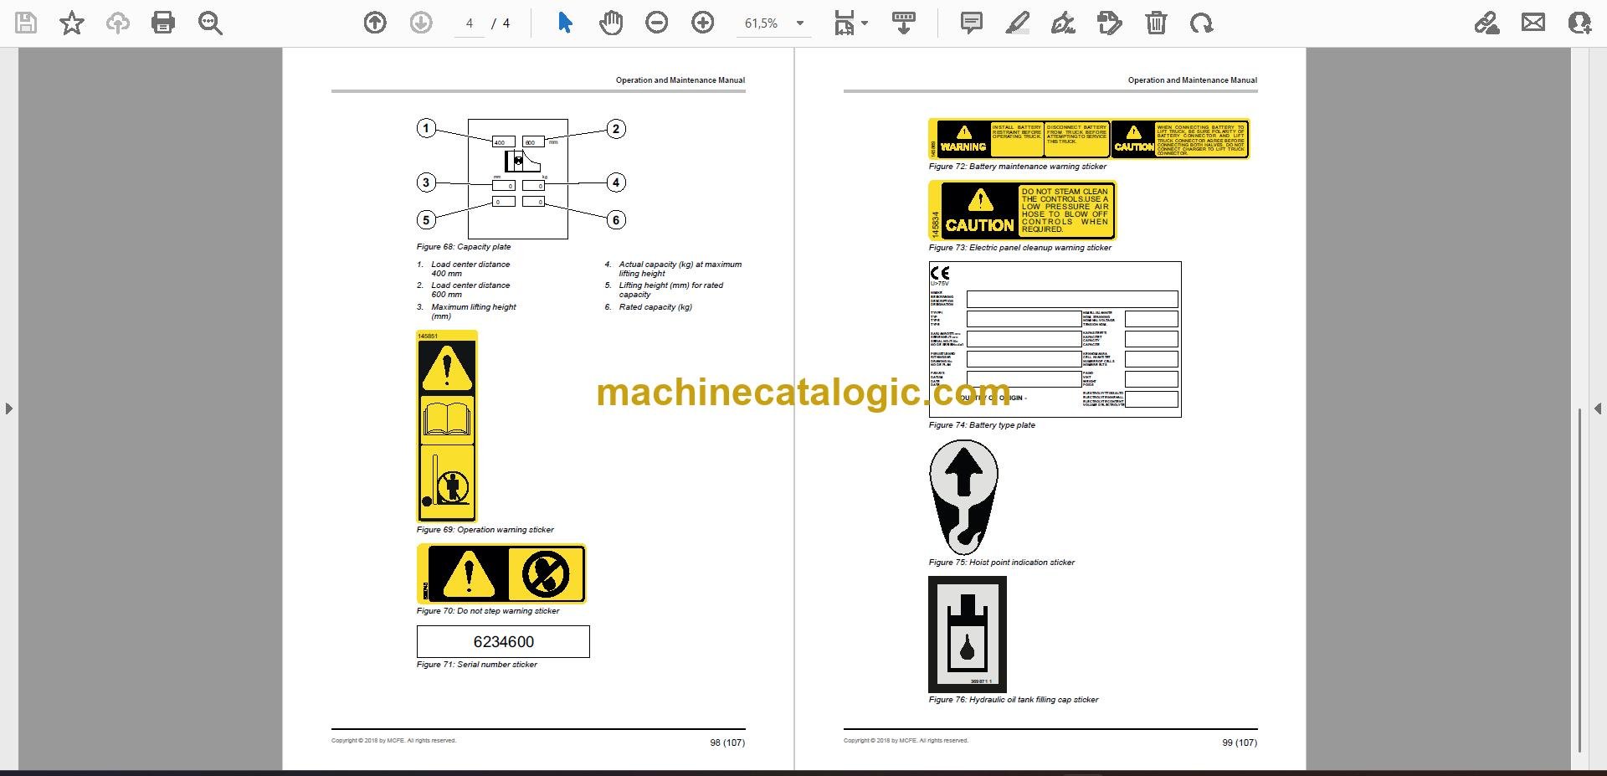Expand the right tools pane arrow
The width and height of the screenshot is (1607, 776).
1598,409
